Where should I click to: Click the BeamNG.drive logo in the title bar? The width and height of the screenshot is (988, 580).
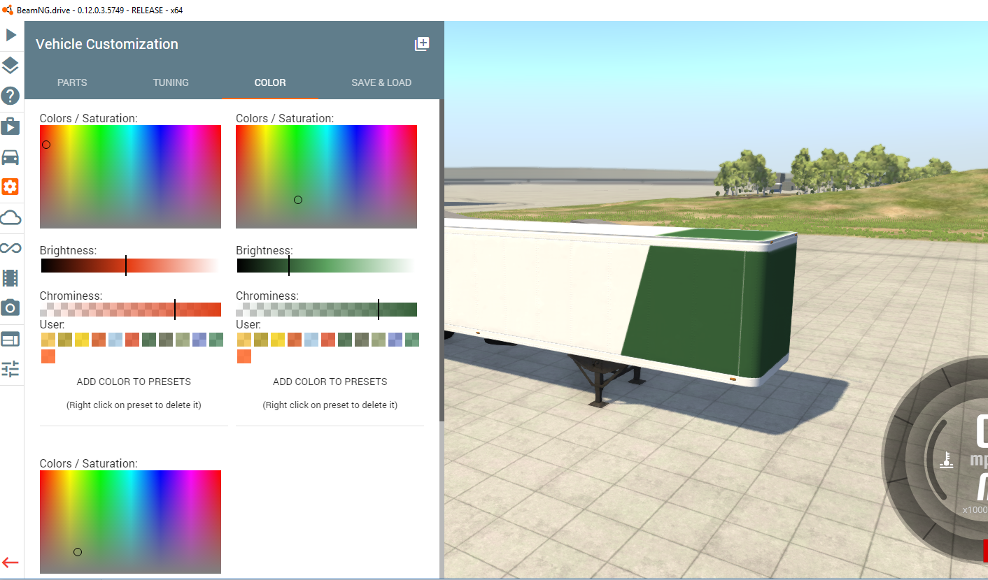click(8, 10)
